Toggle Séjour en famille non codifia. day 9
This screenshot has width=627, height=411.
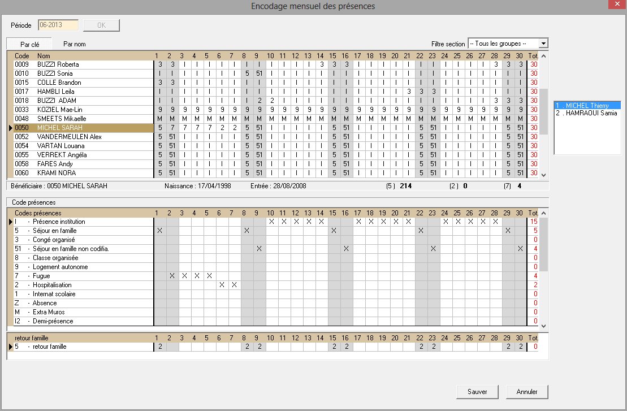click(259, 249)
